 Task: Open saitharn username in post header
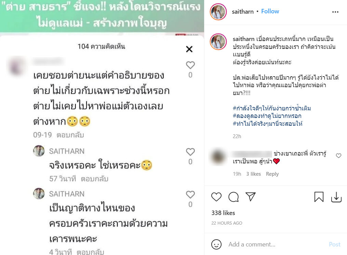pos(242,12)
